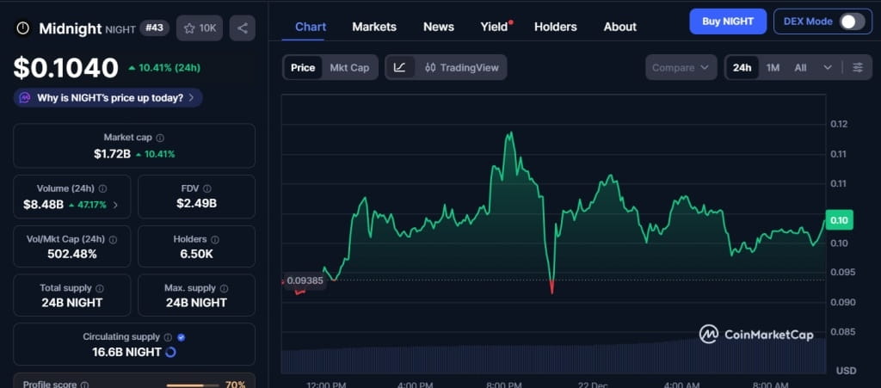Click the 6.50K holders value

pos(197,254)
